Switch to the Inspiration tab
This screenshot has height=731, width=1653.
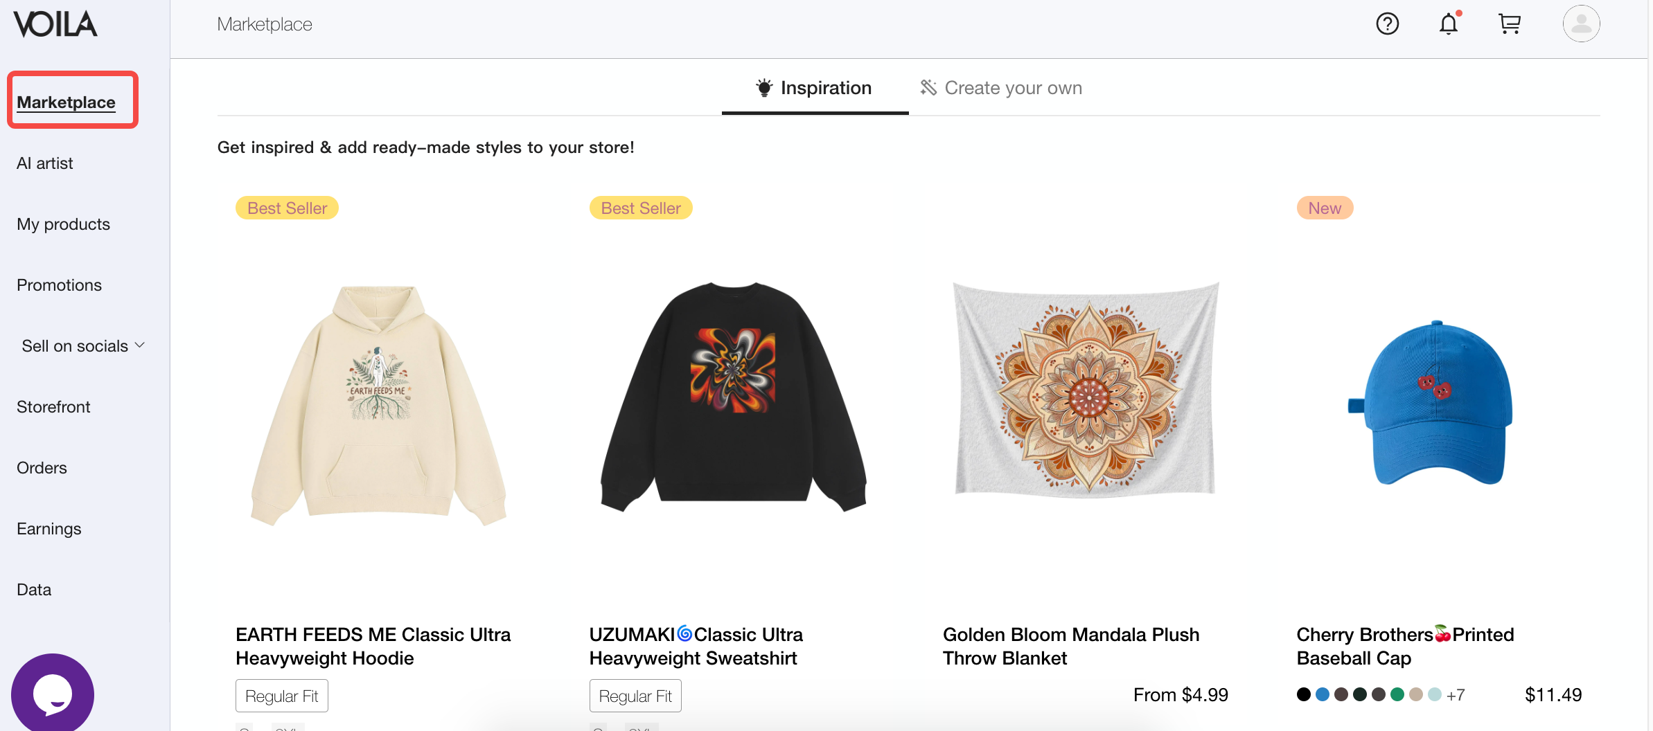(x=815, y=88)
